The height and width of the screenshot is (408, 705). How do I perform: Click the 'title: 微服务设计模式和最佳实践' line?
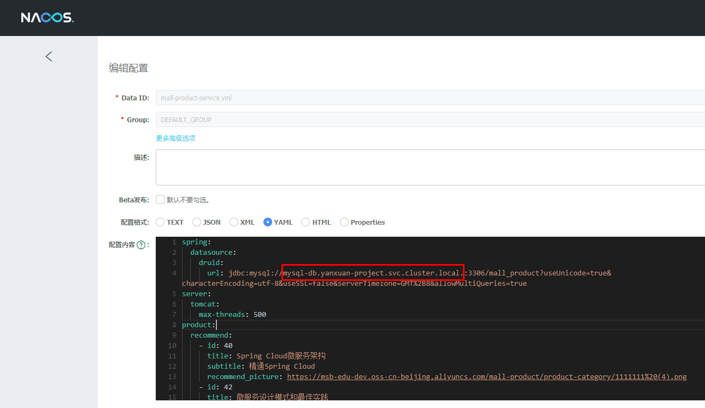267,397
